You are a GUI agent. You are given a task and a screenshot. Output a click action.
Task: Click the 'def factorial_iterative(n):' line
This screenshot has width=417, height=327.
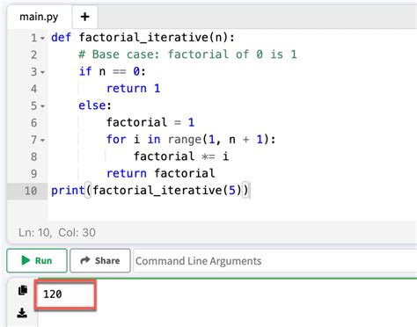tap(143, 38)
